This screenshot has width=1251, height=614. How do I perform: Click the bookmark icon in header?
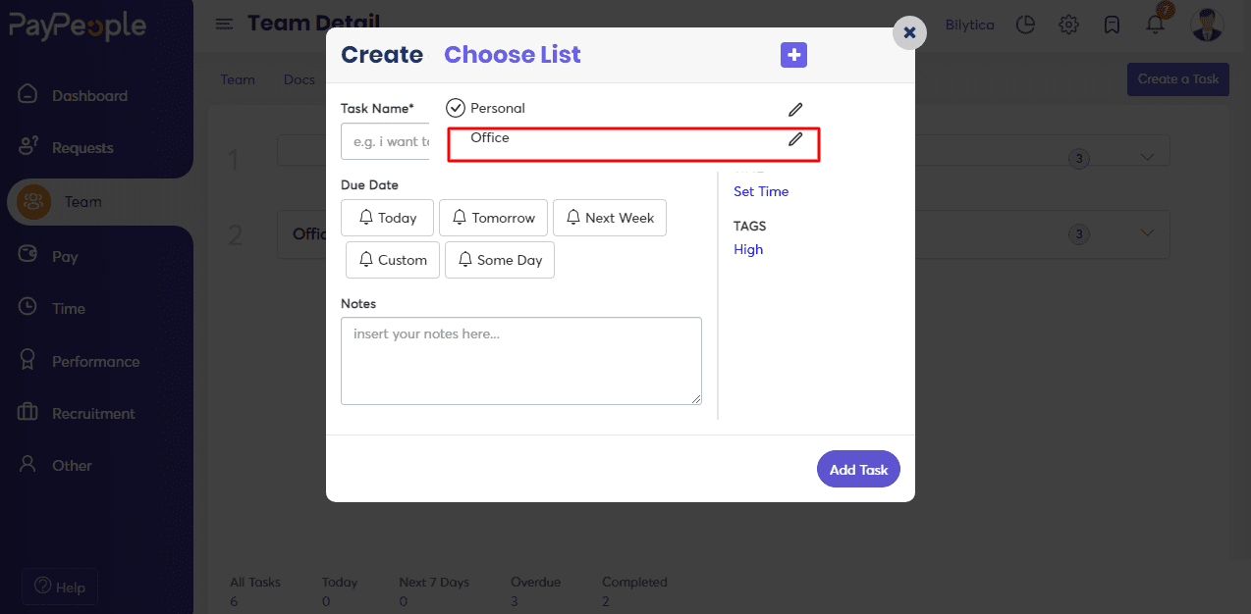pyautogui.click(x=1112, y=25)
